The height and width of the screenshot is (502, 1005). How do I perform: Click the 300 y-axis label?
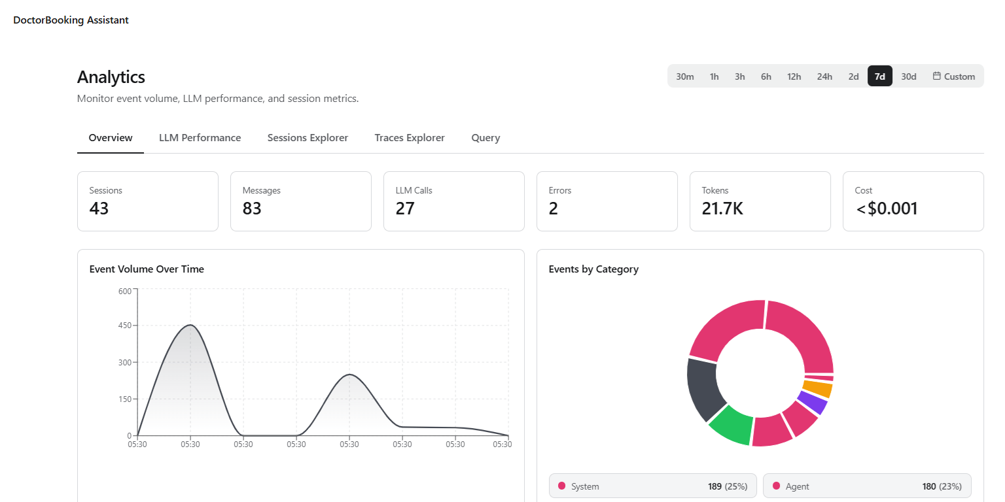click(x=124, y=362)
